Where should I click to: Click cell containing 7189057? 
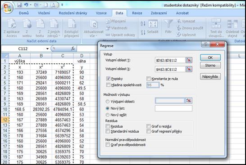[x=63, y=72]
